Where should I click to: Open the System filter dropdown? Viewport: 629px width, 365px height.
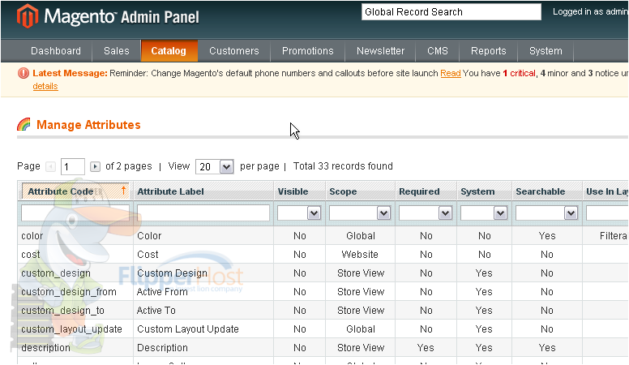484,213
